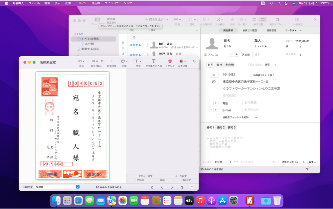The height and width of the screenshot is (209, 333).
Task: Enable the 特殊番号として扱う checkbox
Action: [x=250, y=75]
